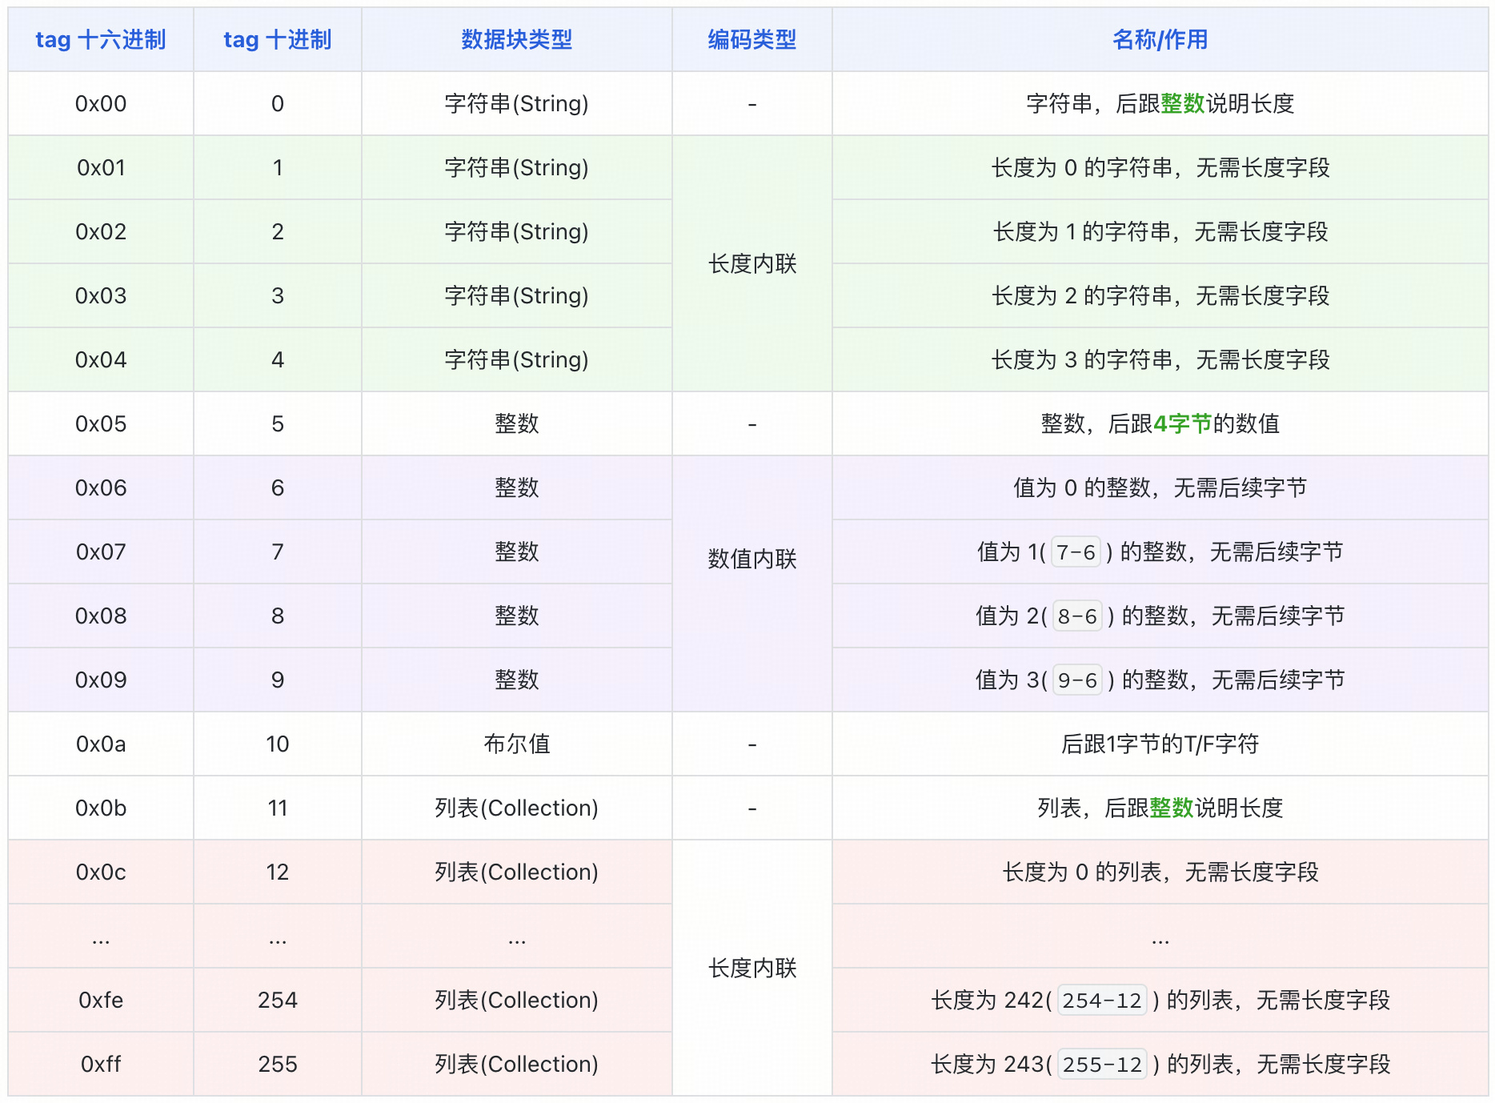This screenshot has width=1495, height=1103.
Task: Click the "254-12" inline code chip
Action: 1102,1001
